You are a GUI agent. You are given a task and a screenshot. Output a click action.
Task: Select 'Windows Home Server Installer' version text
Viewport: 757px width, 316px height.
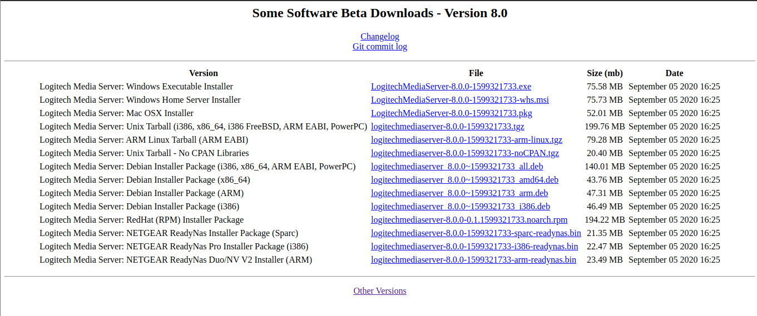pos(184,100)
